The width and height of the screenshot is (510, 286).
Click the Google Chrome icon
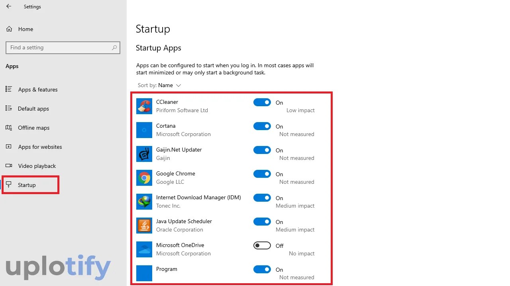click(144, 178)
